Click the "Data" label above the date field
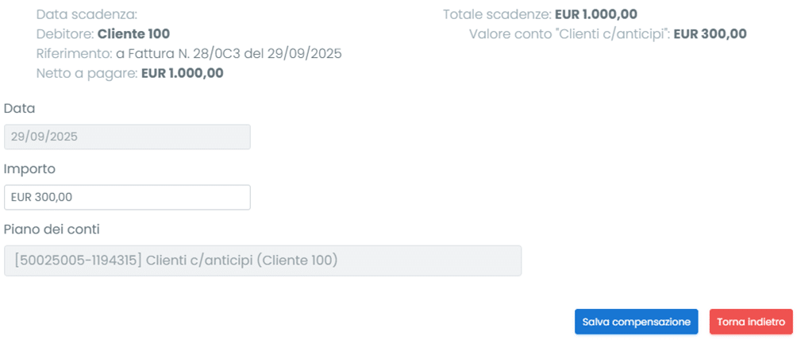The image size is (797, 340). click(x=20, y=108)
